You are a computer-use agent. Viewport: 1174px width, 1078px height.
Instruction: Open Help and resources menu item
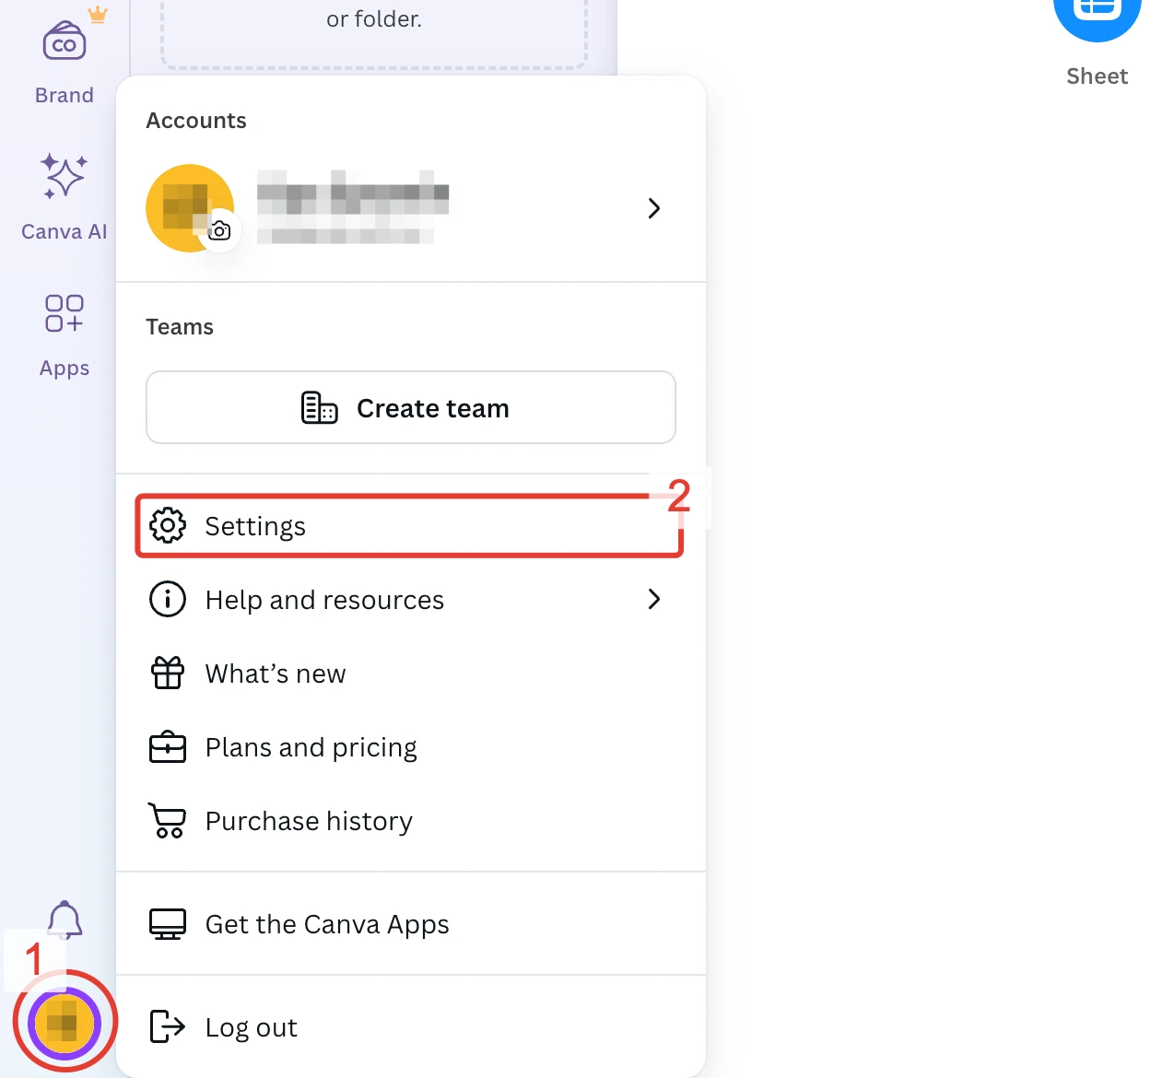tap(409, 600)
